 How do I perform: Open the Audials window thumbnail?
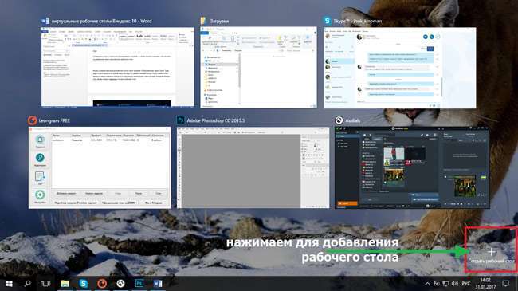click(x=412, y=167)
